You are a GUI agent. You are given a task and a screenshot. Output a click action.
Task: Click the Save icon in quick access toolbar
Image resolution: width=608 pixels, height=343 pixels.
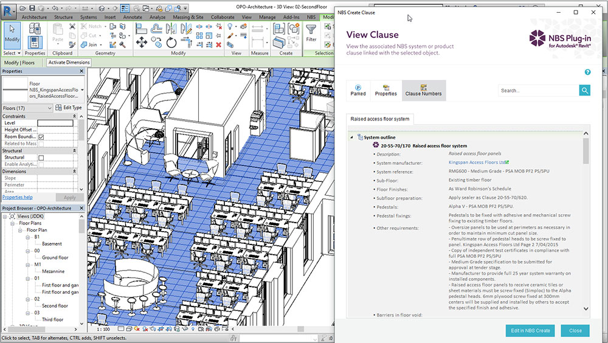pos(32,8)
